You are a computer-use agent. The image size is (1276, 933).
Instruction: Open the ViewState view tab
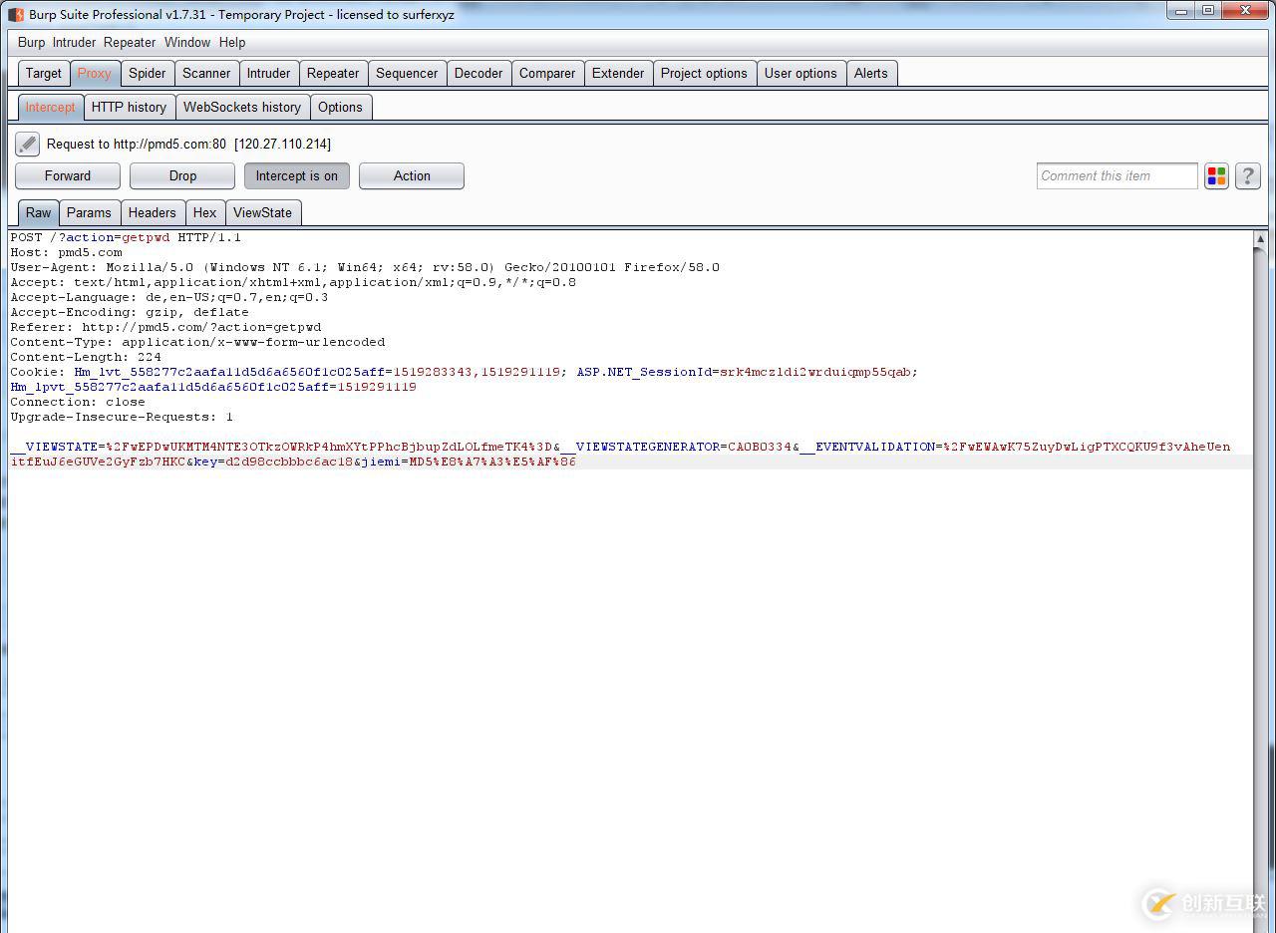[x=263, y=213]
